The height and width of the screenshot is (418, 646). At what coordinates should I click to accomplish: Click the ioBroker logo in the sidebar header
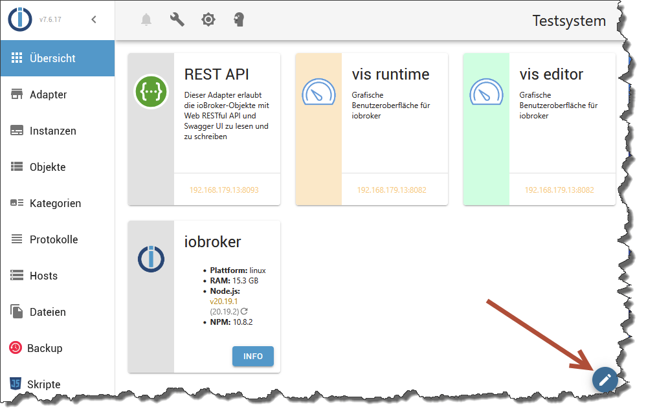pyautogui.click(x=20, y=19)
